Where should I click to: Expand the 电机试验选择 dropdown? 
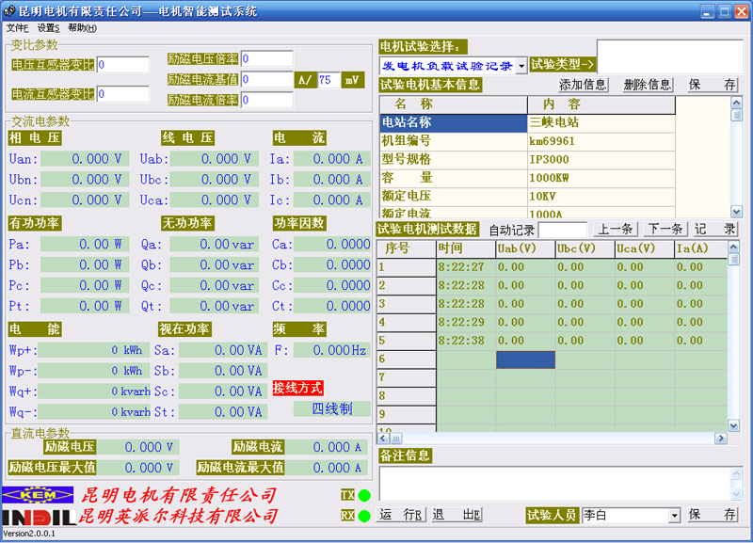point(521,66)
